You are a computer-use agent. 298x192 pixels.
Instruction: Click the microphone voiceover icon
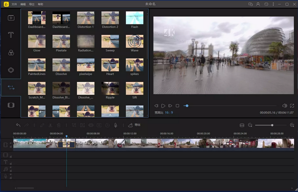coord(115,125)
